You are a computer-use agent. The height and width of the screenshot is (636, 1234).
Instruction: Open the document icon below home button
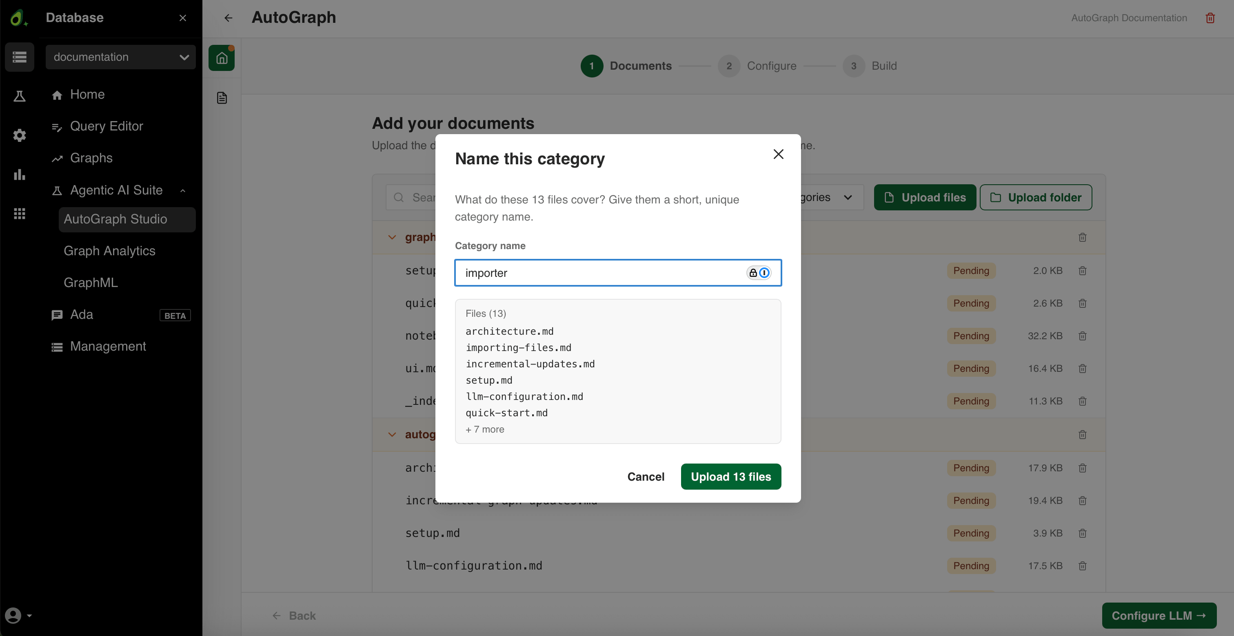221,98
